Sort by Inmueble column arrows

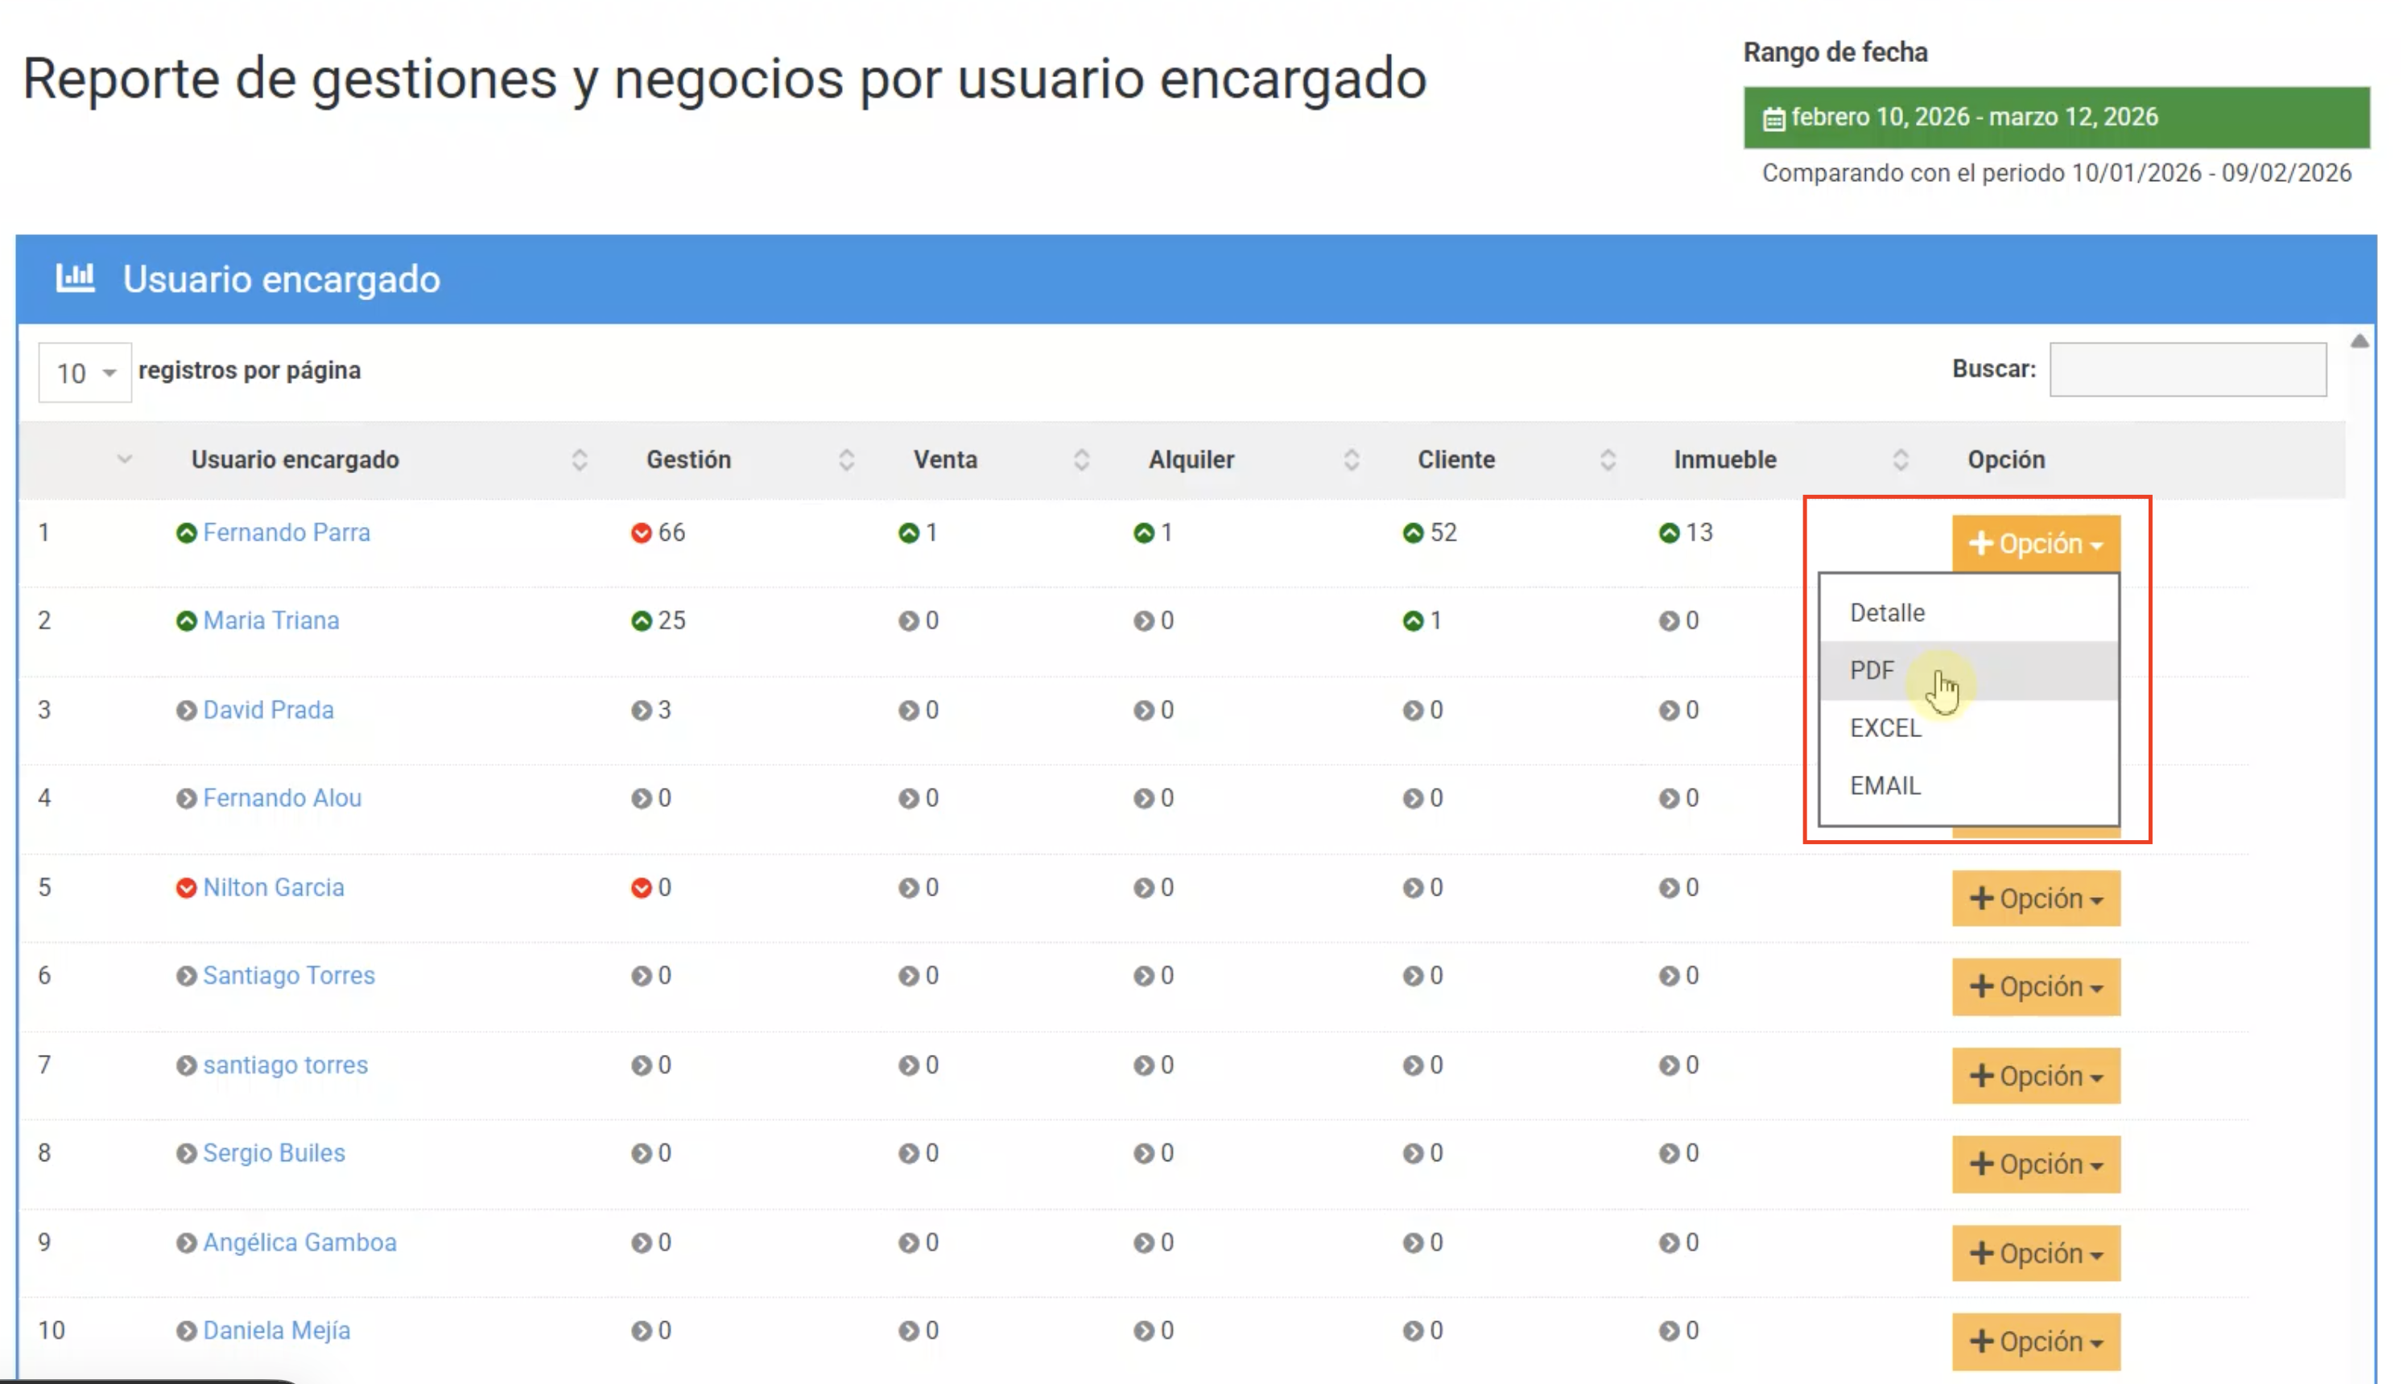[1900, 460]
